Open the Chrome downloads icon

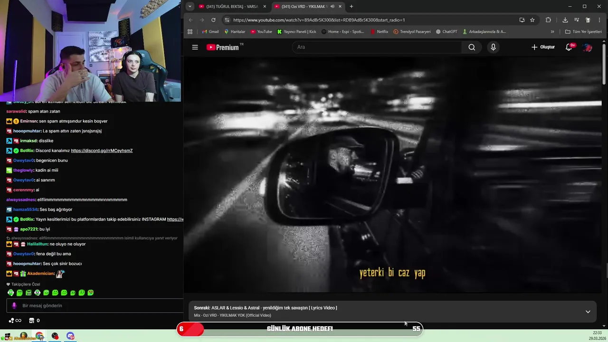(x=565, y=20)
